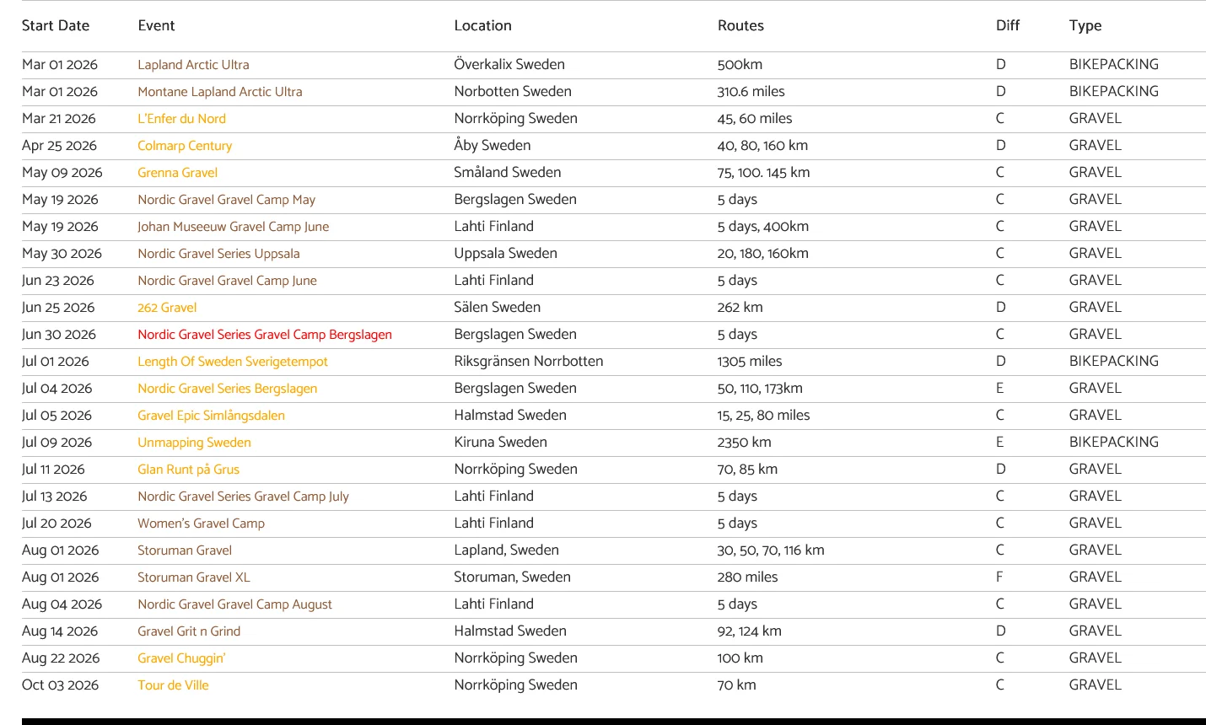This screenshot has width=1206, height=725.
Task: Follow the Tour de Ville link
Action: (x=173, y=685)
